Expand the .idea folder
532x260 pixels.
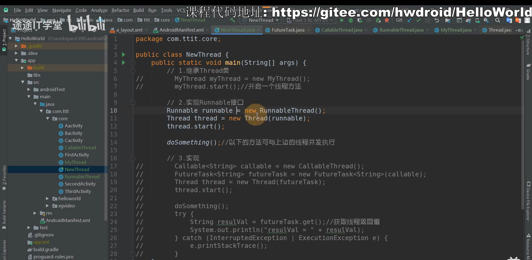(17, 53)
